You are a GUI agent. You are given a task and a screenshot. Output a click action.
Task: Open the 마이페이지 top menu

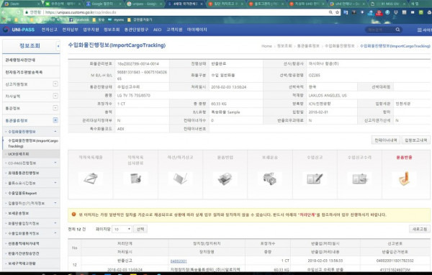197,30
